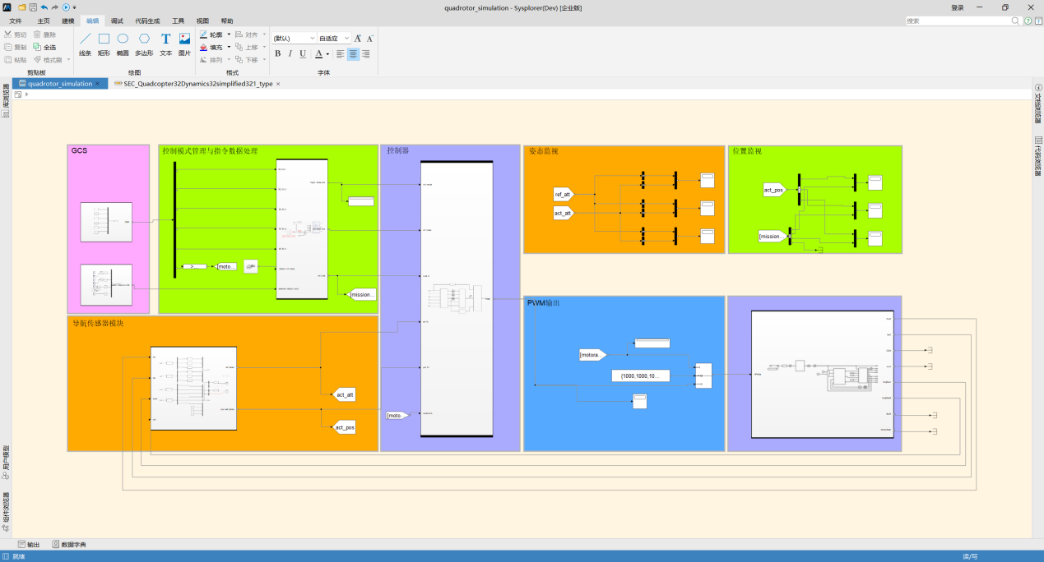Switch to SEC_Quadcopter32Dynamics32simplified321_type document tab

pos(197,84)
